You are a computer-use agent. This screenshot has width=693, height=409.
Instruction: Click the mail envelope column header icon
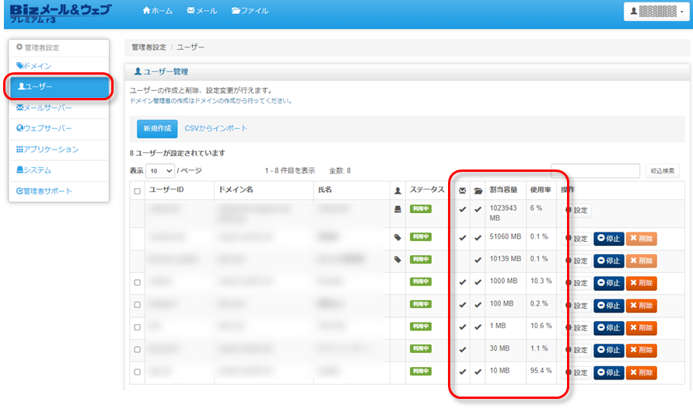coord(463,191)
